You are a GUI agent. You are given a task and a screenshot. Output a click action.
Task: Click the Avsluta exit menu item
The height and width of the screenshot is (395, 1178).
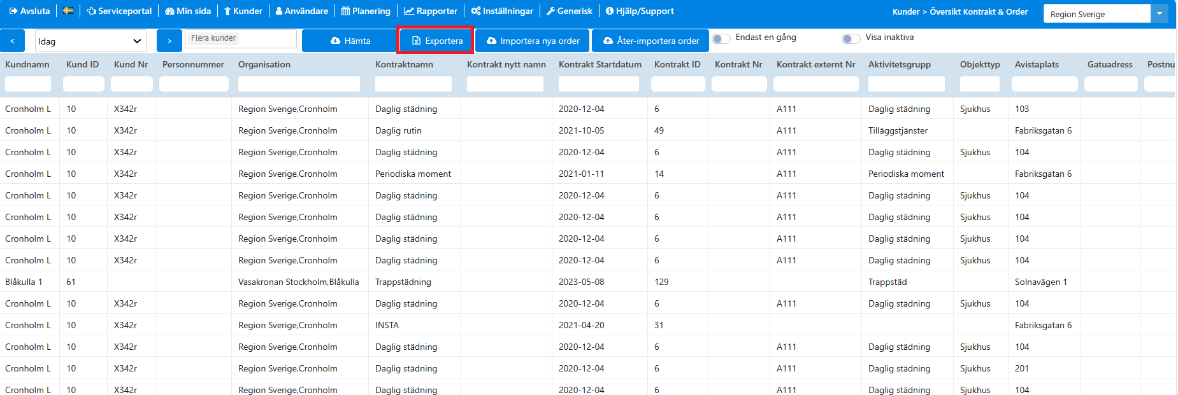click(29, 11)
